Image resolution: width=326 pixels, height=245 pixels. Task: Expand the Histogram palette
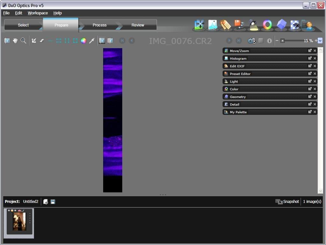[270, 58]
